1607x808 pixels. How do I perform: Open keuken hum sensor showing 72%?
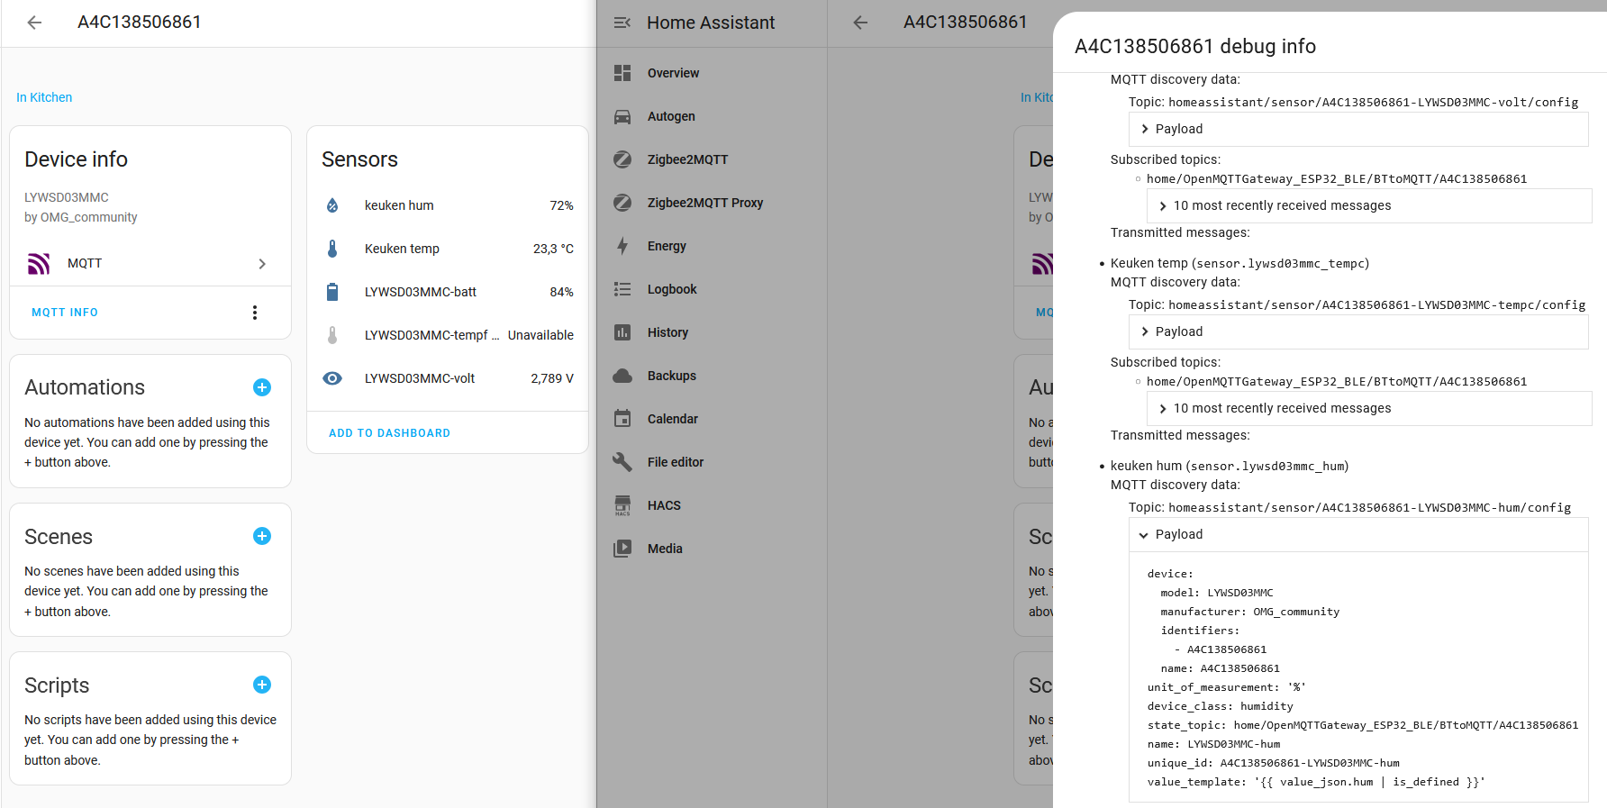coord(448,205)
